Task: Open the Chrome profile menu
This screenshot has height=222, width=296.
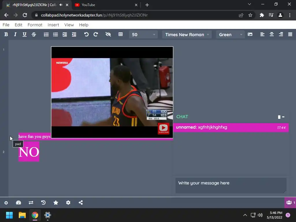Action: tap(280, 15)
